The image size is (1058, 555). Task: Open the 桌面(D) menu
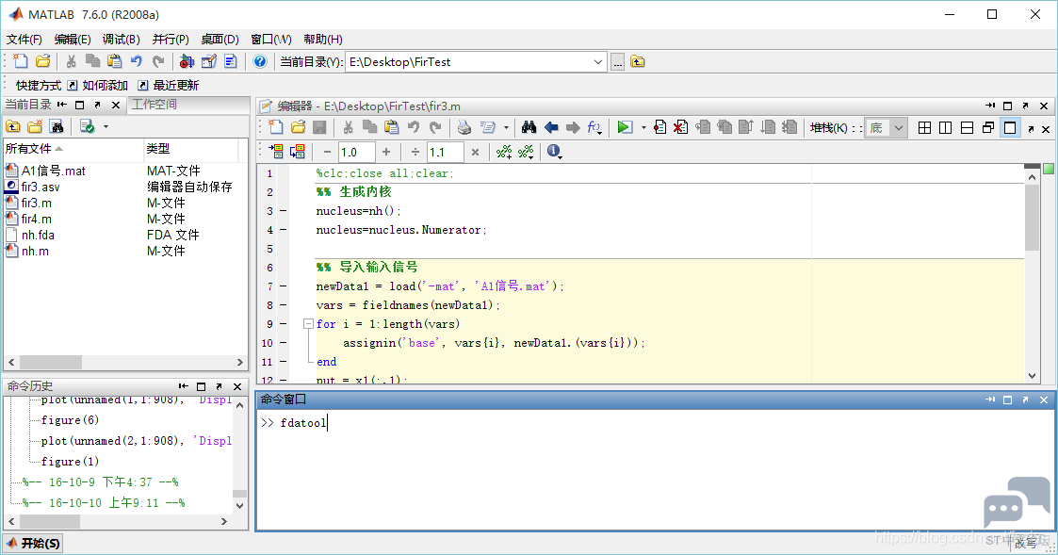tap(220, 40)
